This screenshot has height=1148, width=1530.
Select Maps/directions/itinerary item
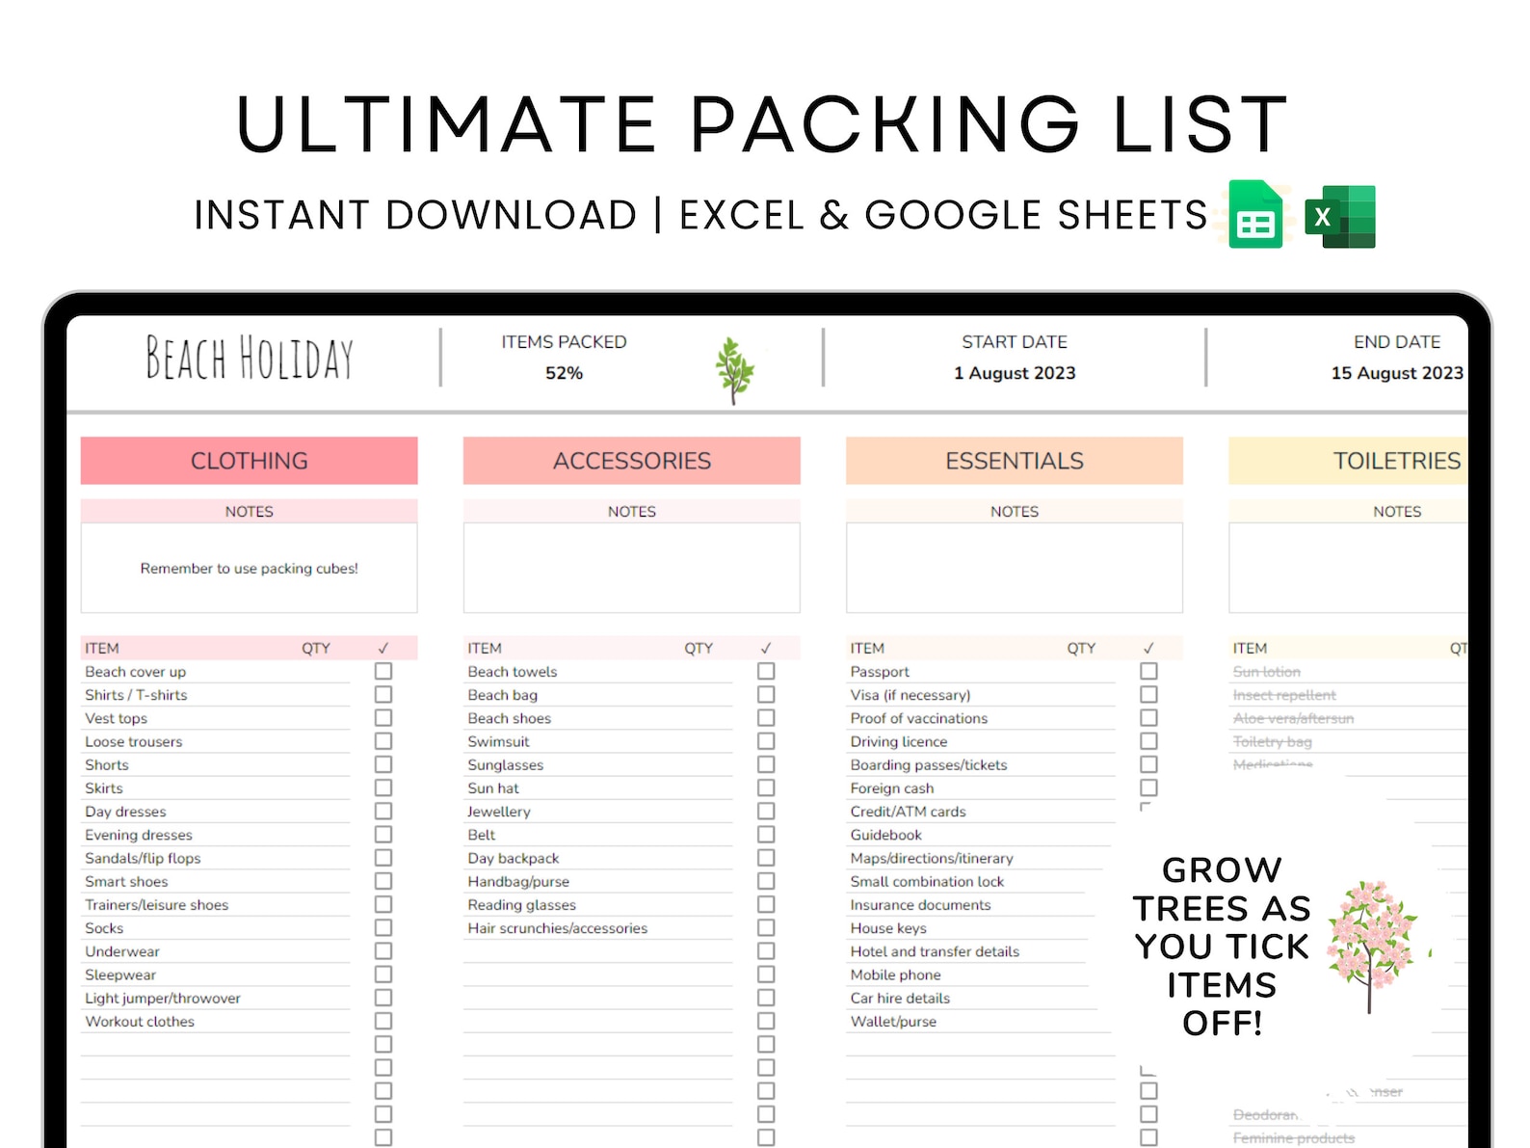pyautogui.click(x=931, y=858)
